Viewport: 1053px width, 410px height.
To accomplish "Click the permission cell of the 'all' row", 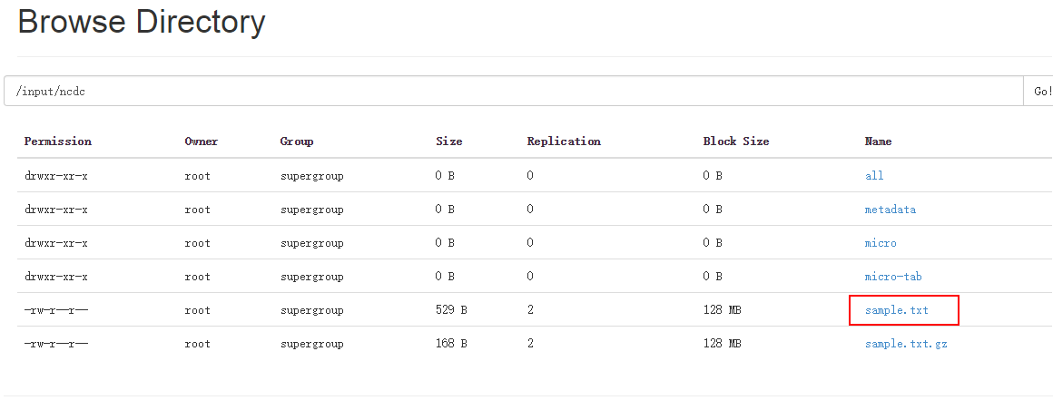I will point(56,176).
